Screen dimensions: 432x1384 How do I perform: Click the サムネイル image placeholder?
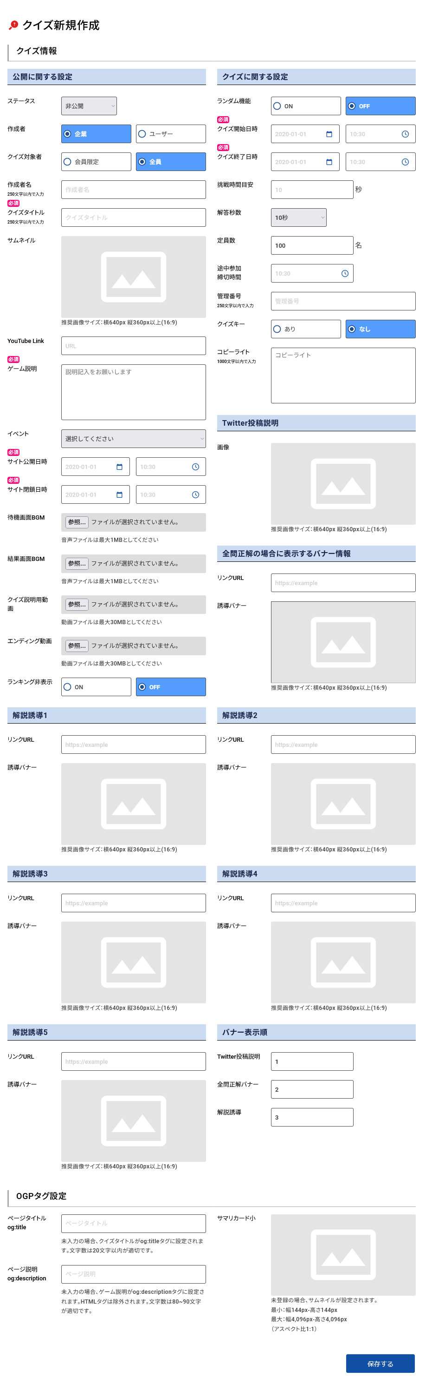point(133,277)
